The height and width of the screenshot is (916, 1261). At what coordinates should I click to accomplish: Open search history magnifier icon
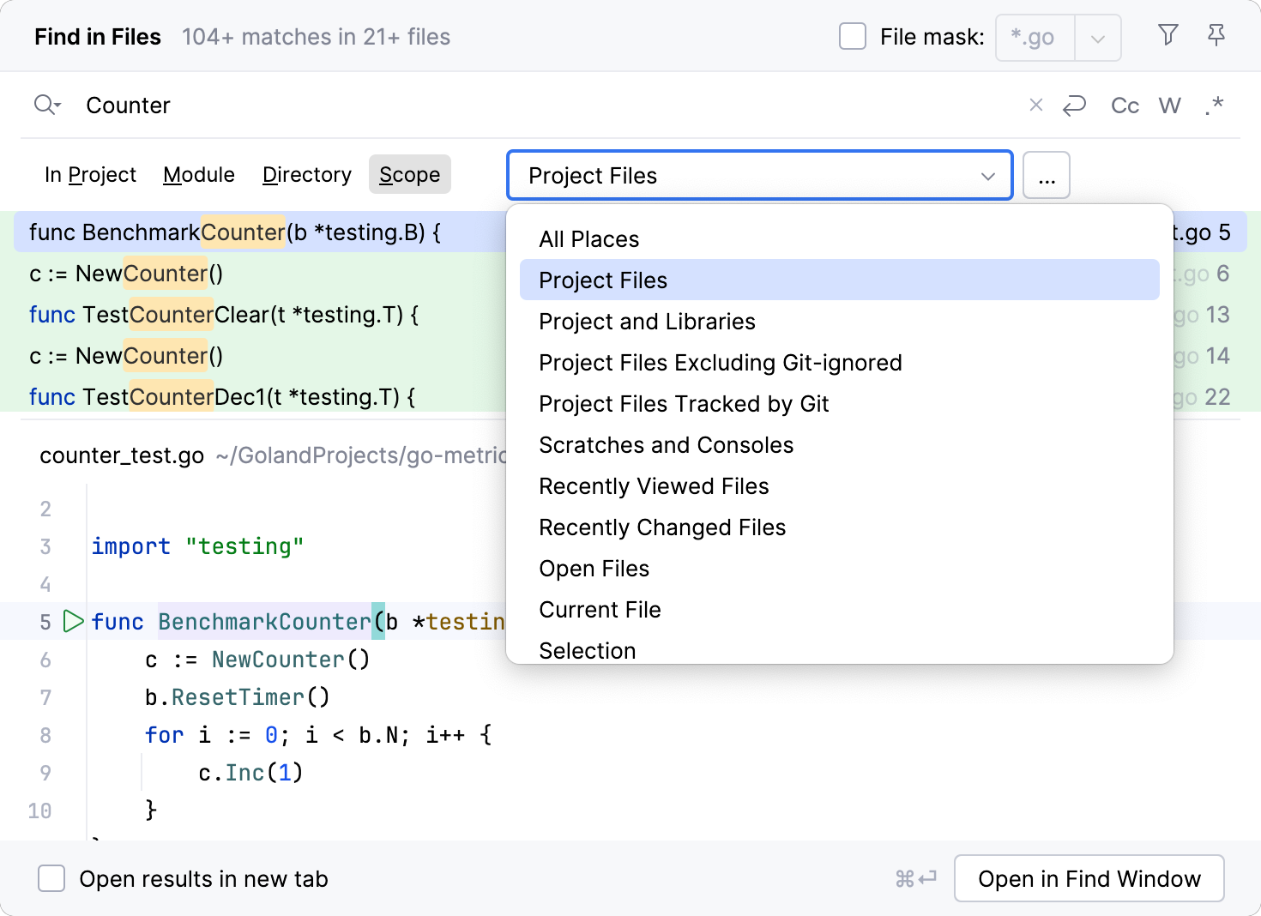47,105
